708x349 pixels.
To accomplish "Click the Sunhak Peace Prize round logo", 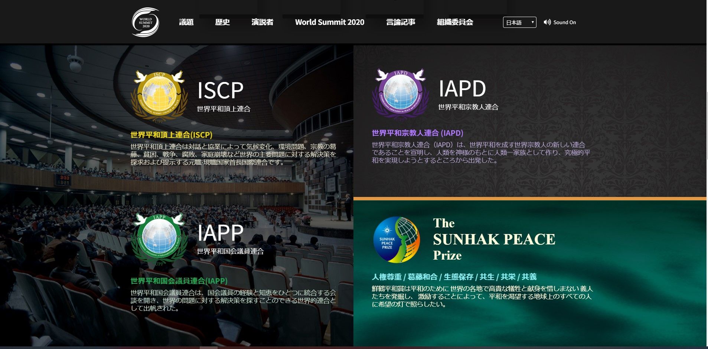I will click(396, 240).
